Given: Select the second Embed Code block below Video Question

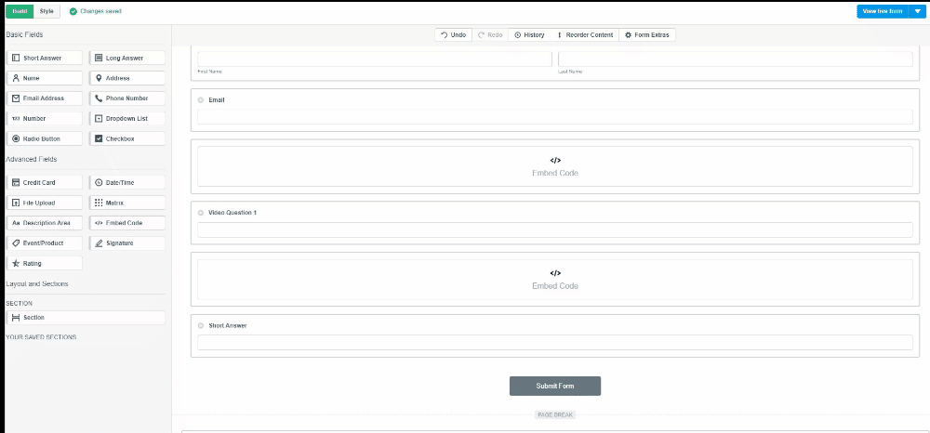Looking at the screenshot, I should (x=555, y=280).
